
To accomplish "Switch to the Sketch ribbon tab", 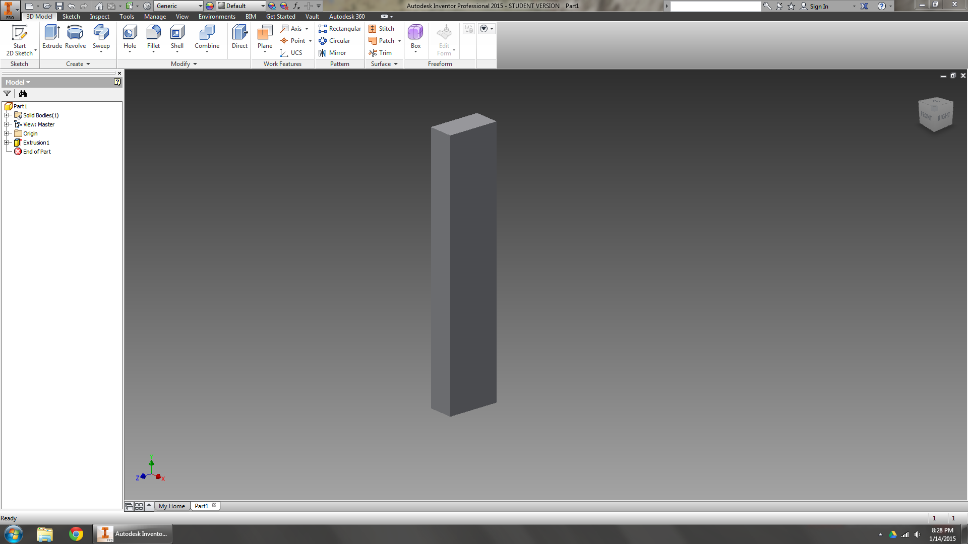I will pos(71,17).
